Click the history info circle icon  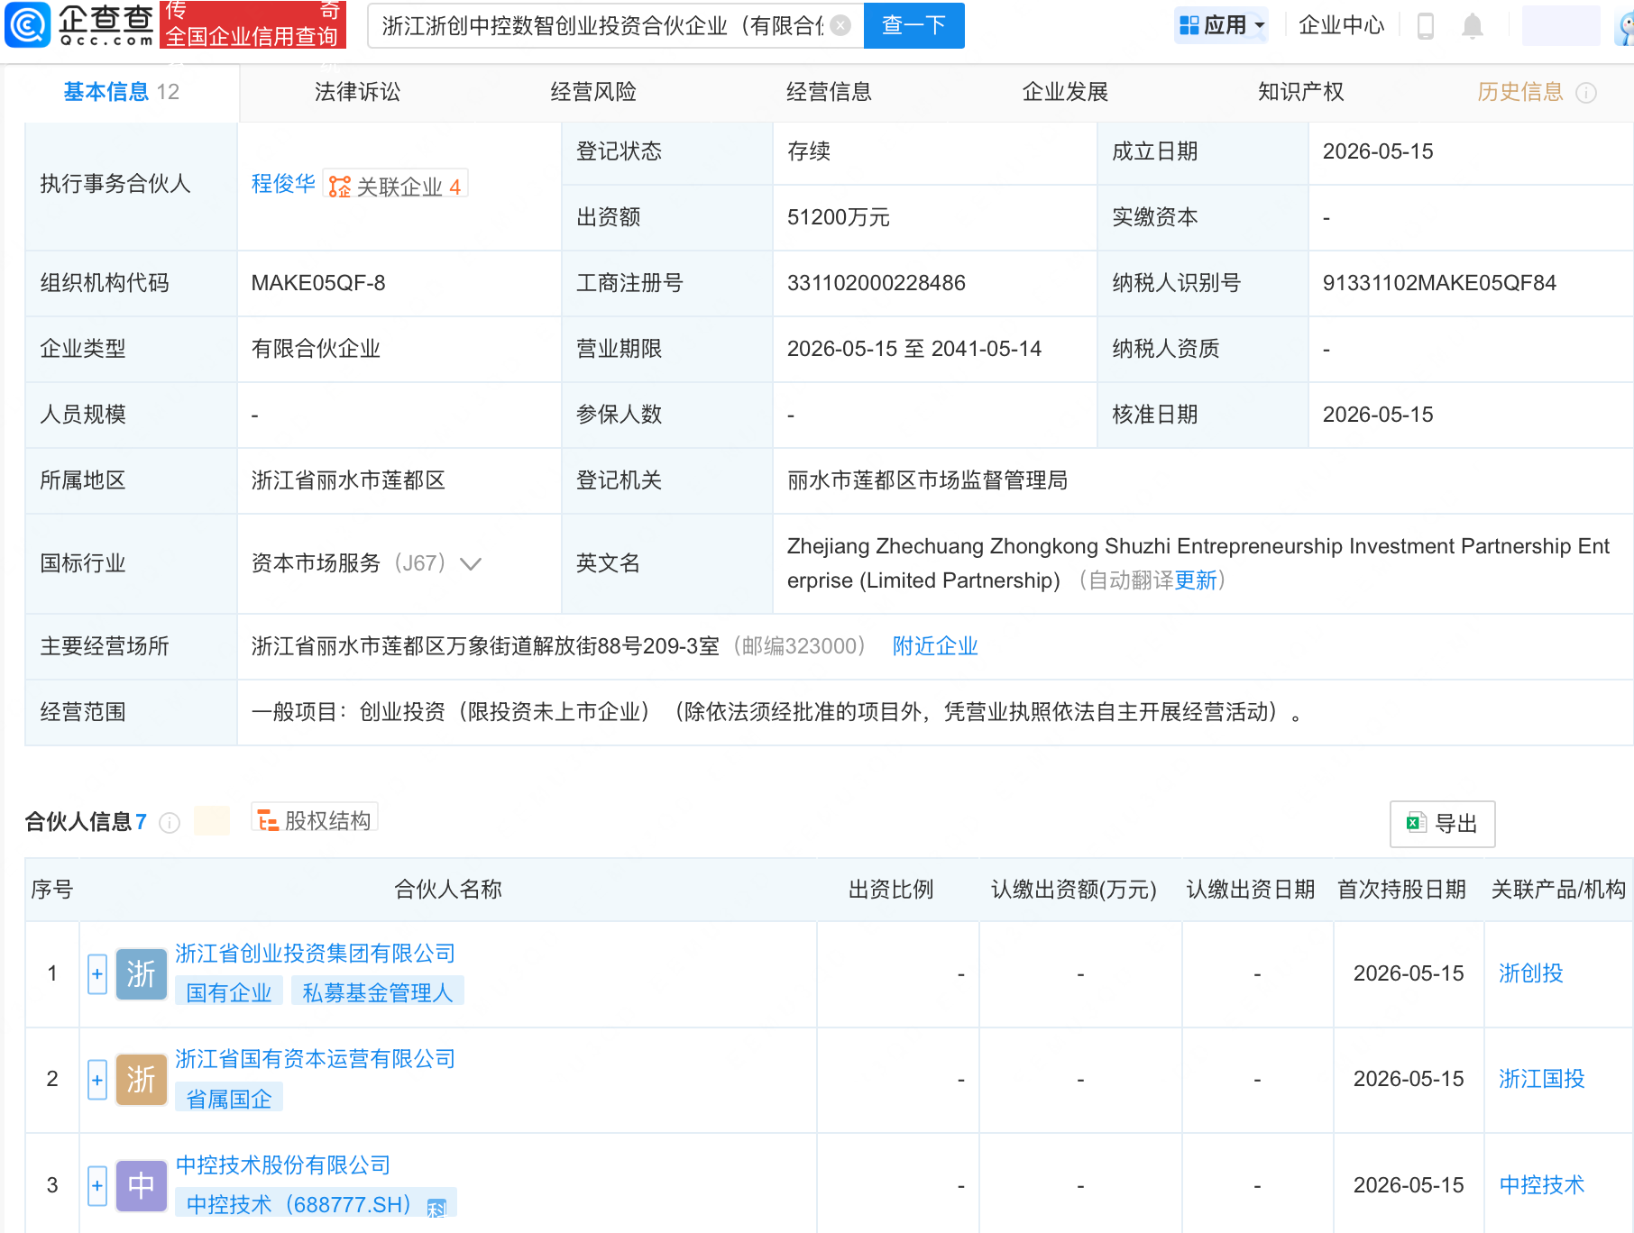1586,93
